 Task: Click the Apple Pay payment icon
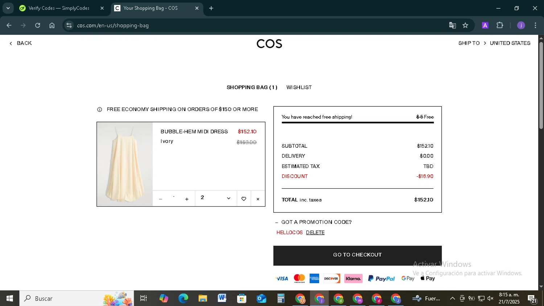coord(428,278)
